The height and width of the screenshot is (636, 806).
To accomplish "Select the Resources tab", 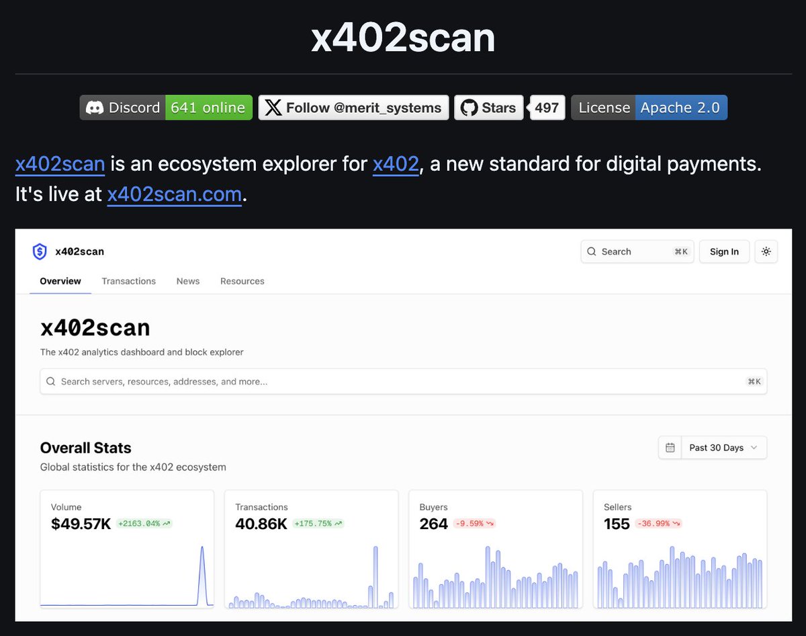I will click(242, 281).
